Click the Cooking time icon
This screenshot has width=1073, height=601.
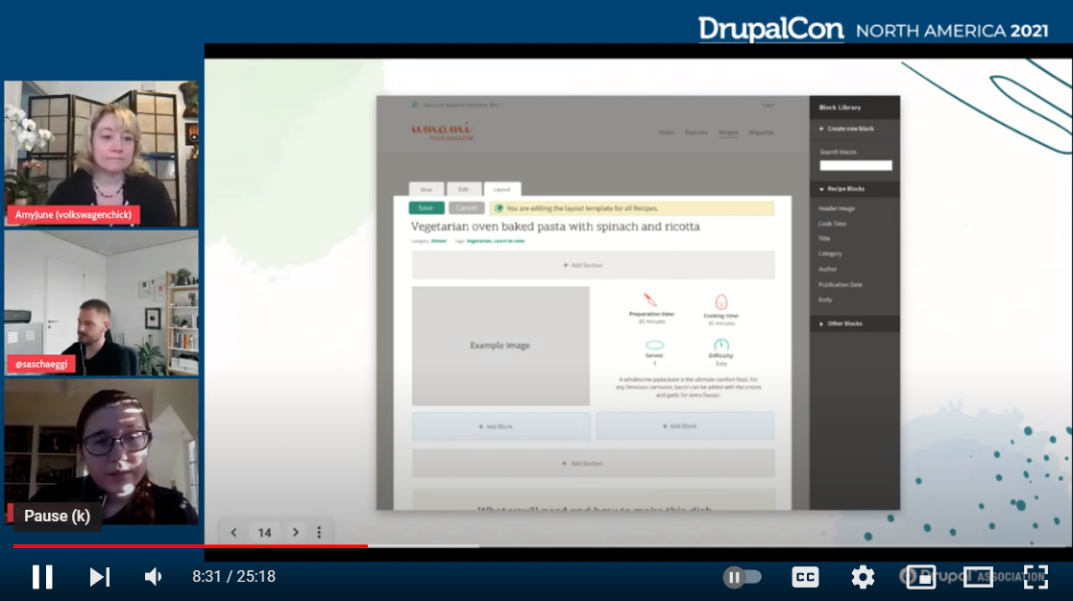coord(721,301)
